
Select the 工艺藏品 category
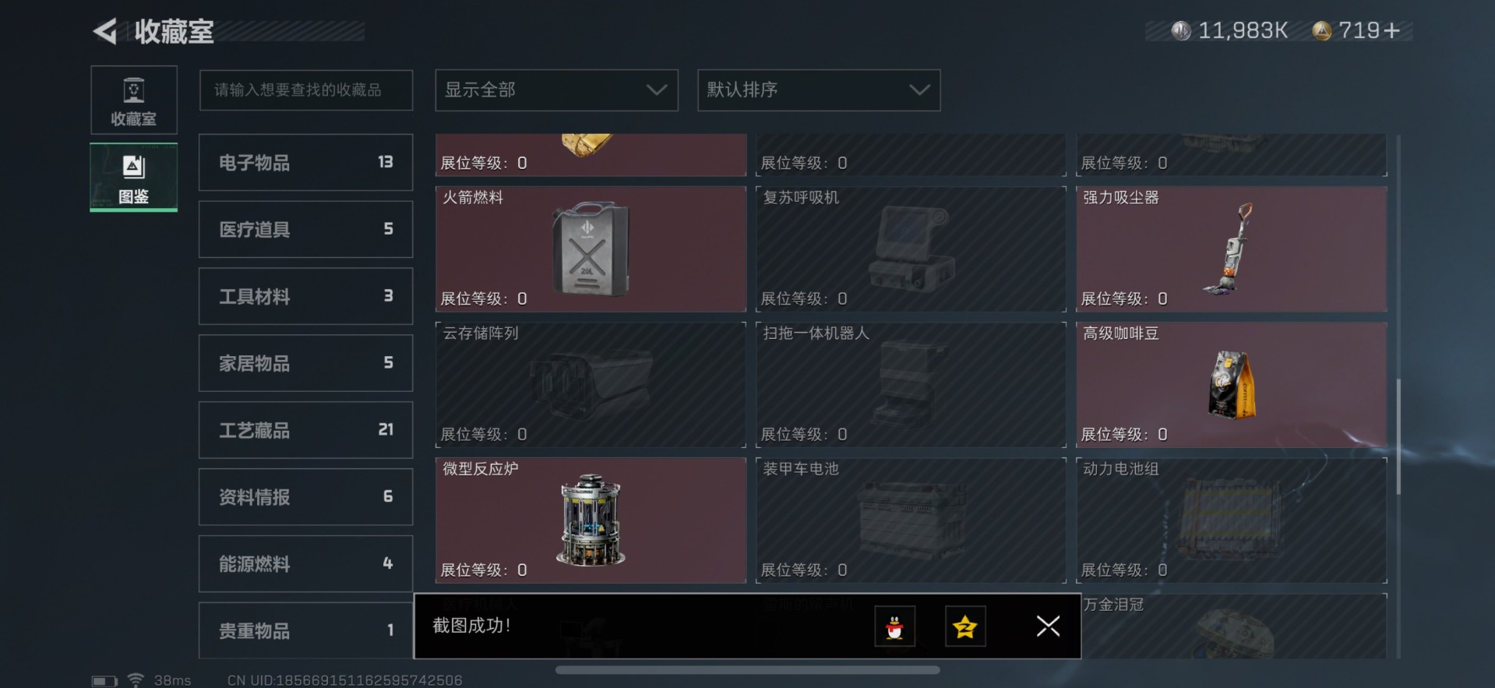click(305, 430)
